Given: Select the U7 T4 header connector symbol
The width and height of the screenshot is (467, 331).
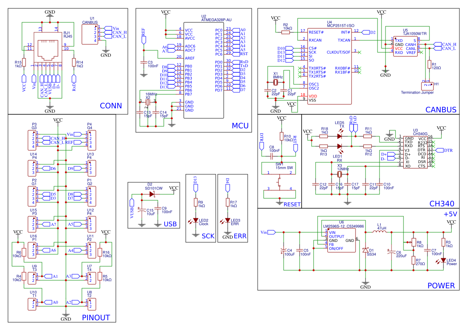Looking at the screenshot, I should point(92,278).
